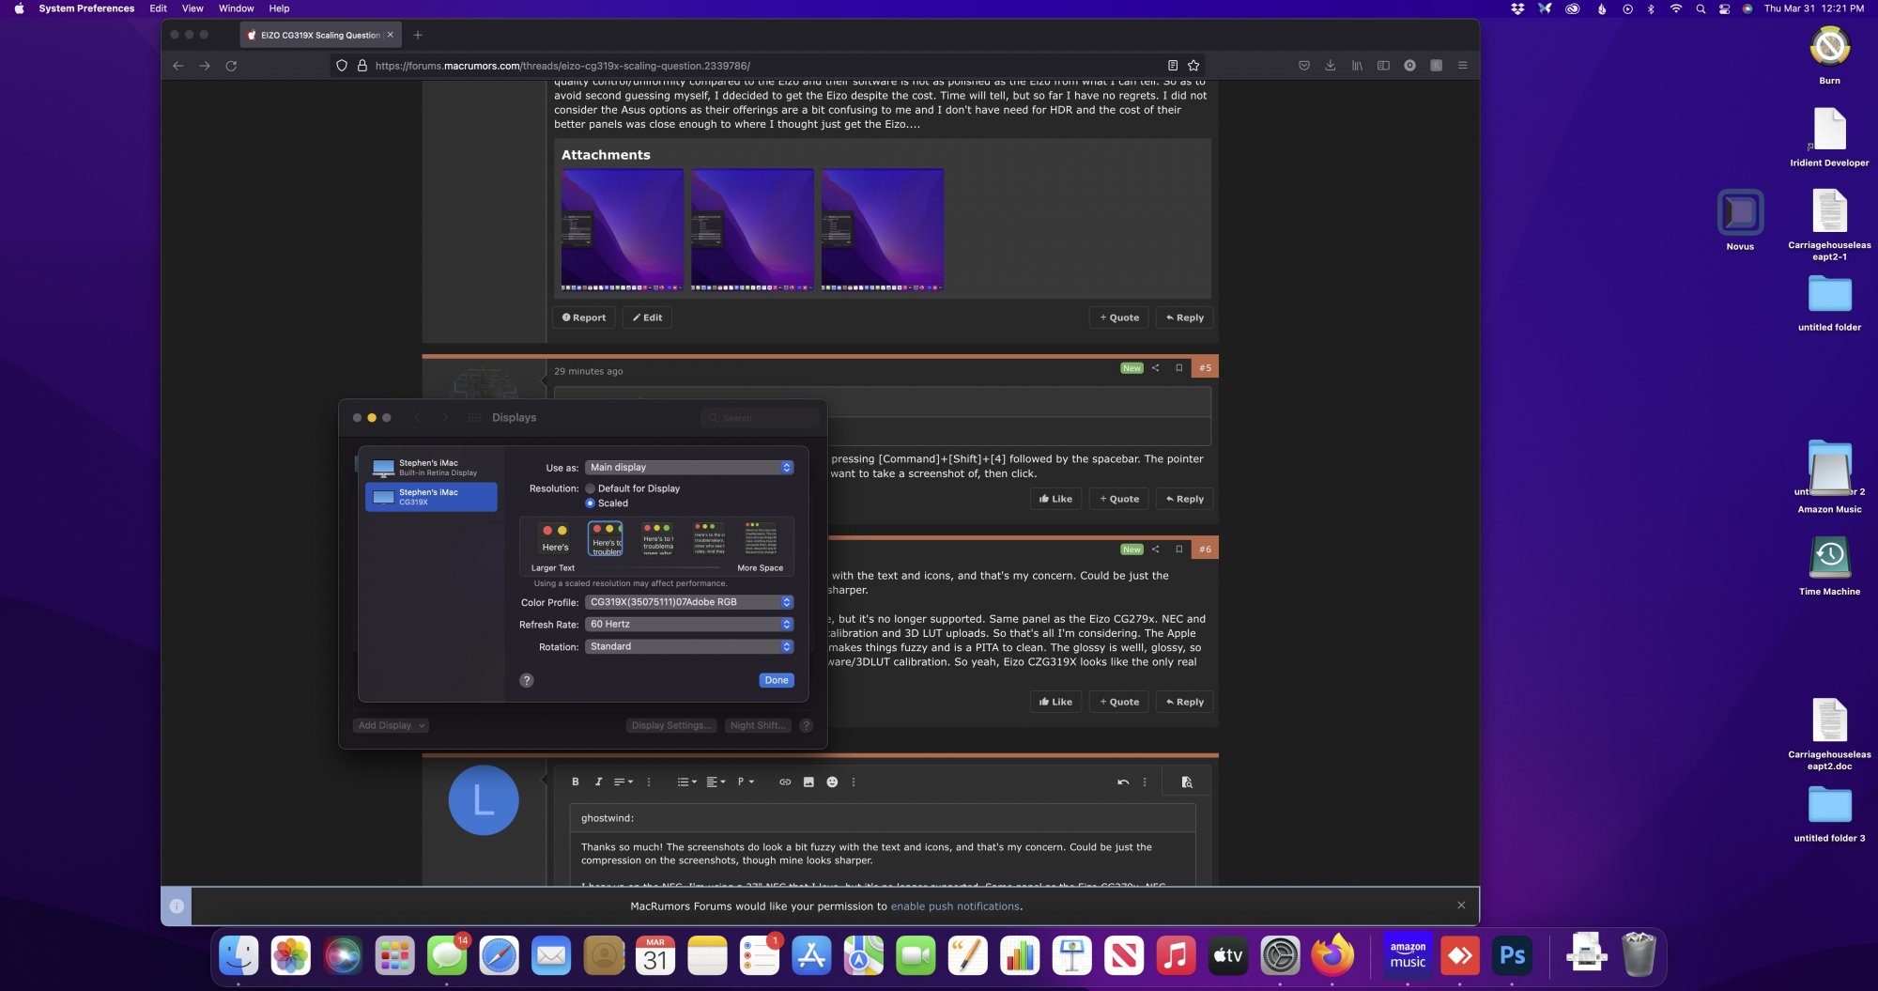
Task: Open the Use as dropdown
Action: point(689,468)
